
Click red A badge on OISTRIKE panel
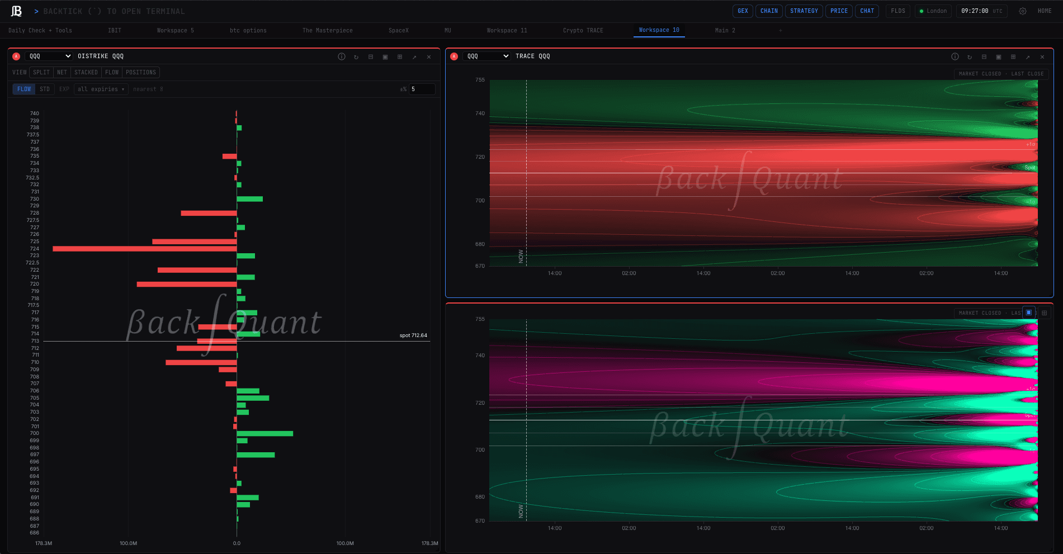pyautogui.click(x=16, y=56)
